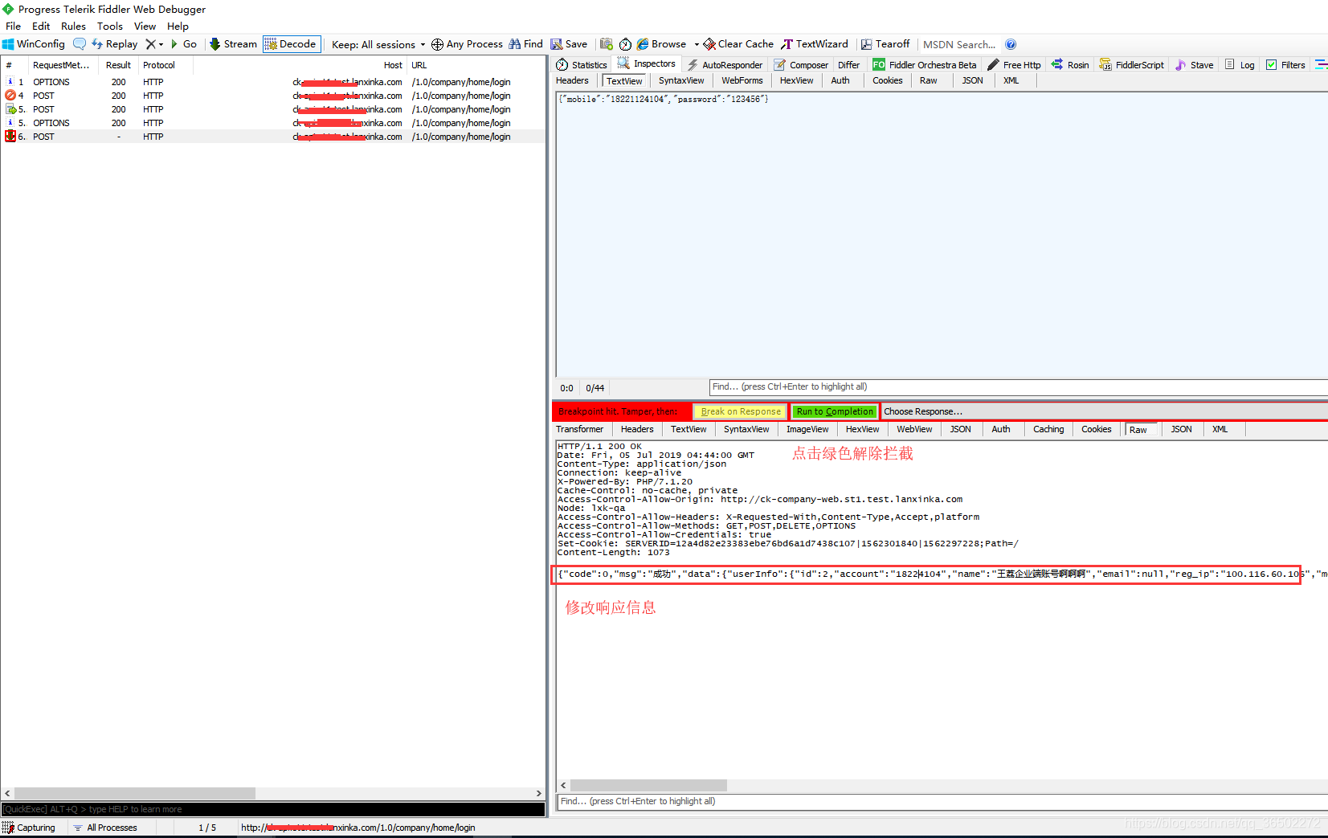Open the Browse dropdown arrow
The height and width of the screenshot is (838, 1328).
click(x=697, y=44)
